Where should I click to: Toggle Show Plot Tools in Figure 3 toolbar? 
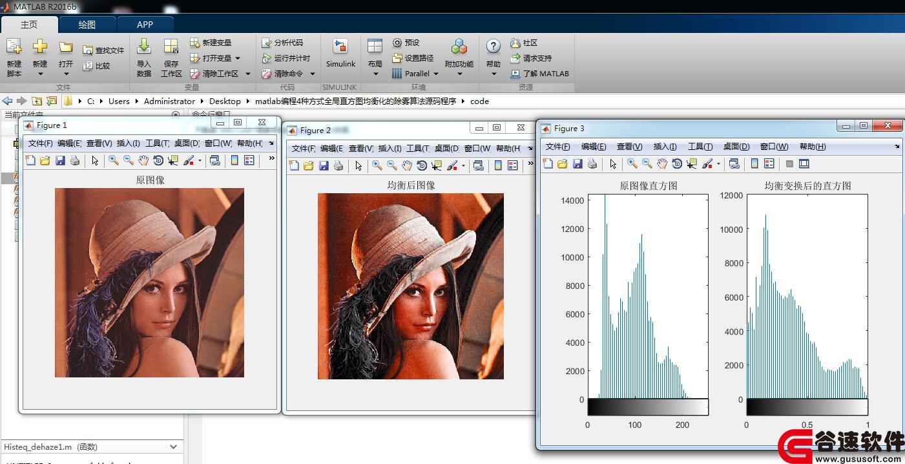pyautogui.click(x=804, y=163)
